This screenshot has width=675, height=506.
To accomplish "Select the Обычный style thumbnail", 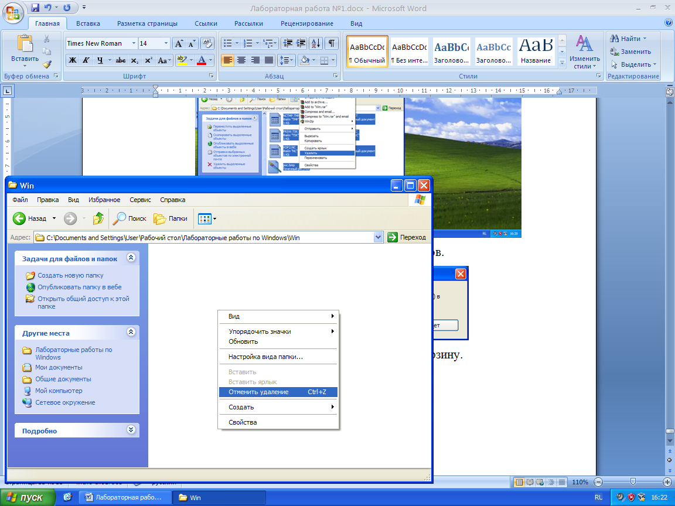I will click(x=367, y=52).
